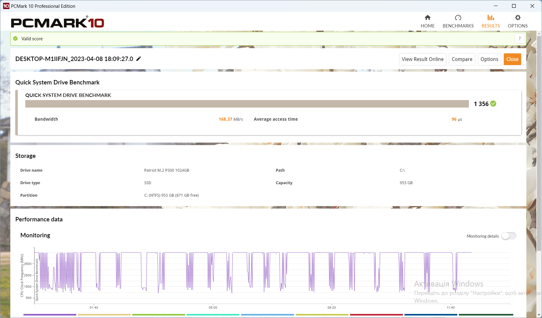Click the dark blue legend bar under chart
This screenshot has width=542, height=318.
tap(431, 315)
